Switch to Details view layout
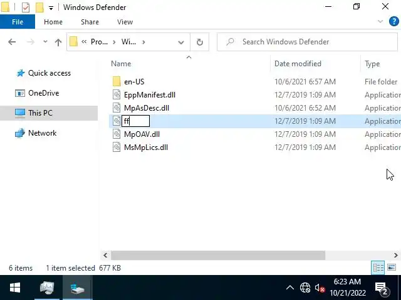 pos(378,268)
